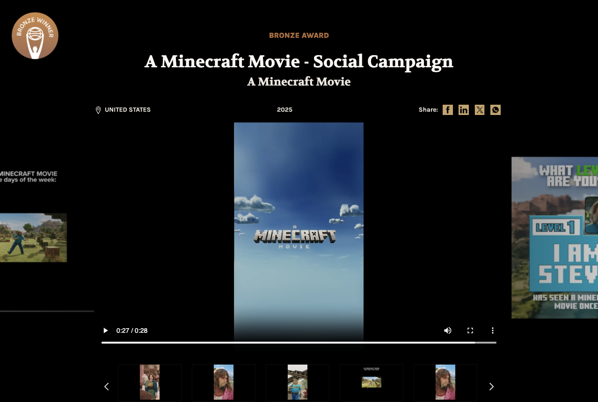Enter fullscreen video mode

(470, 330)
